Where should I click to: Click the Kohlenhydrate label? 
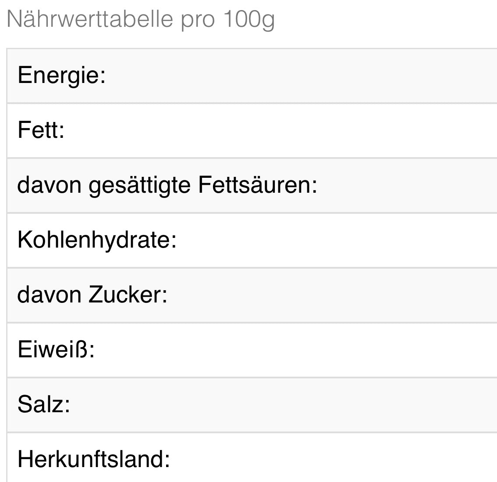(97, 240)
